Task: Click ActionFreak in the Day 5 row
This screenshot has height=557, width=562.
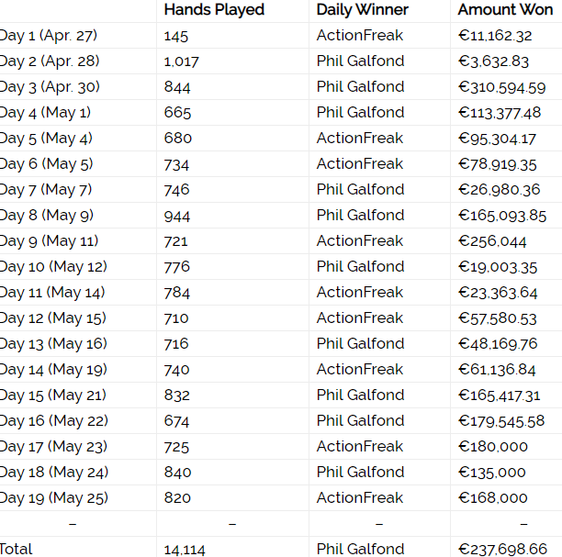Action: click(359, 138)
